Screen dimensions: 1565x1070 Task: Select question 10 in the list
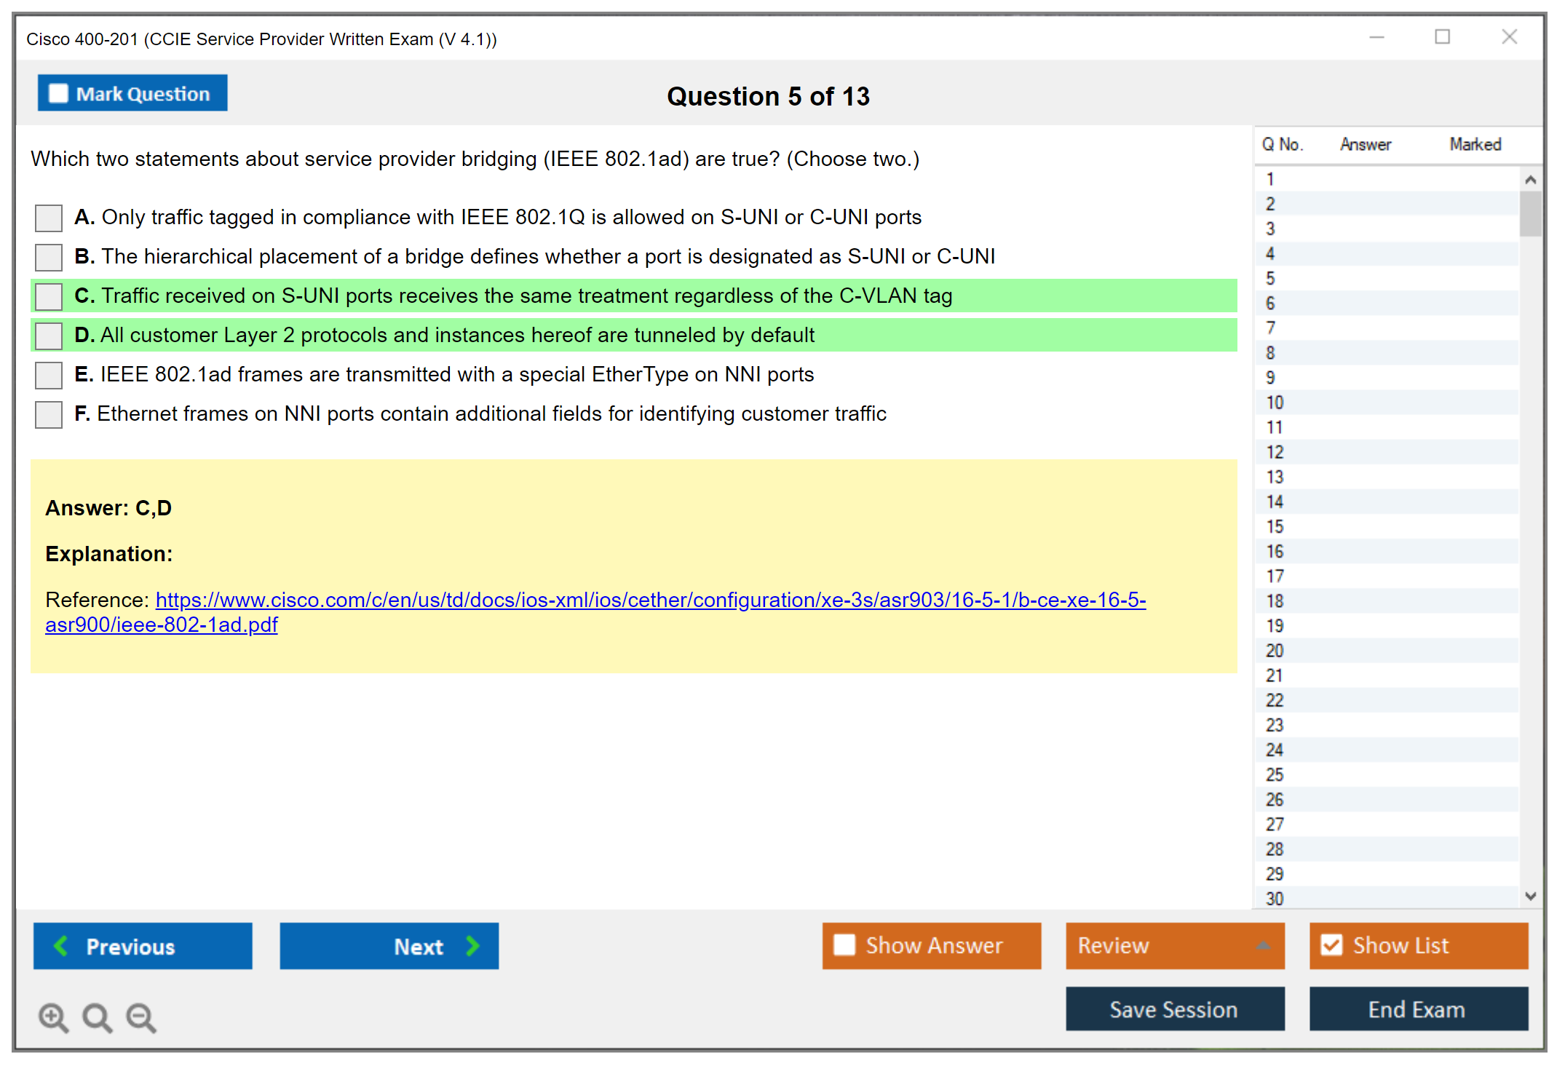pyautogui.click(x=1275, y=403)
